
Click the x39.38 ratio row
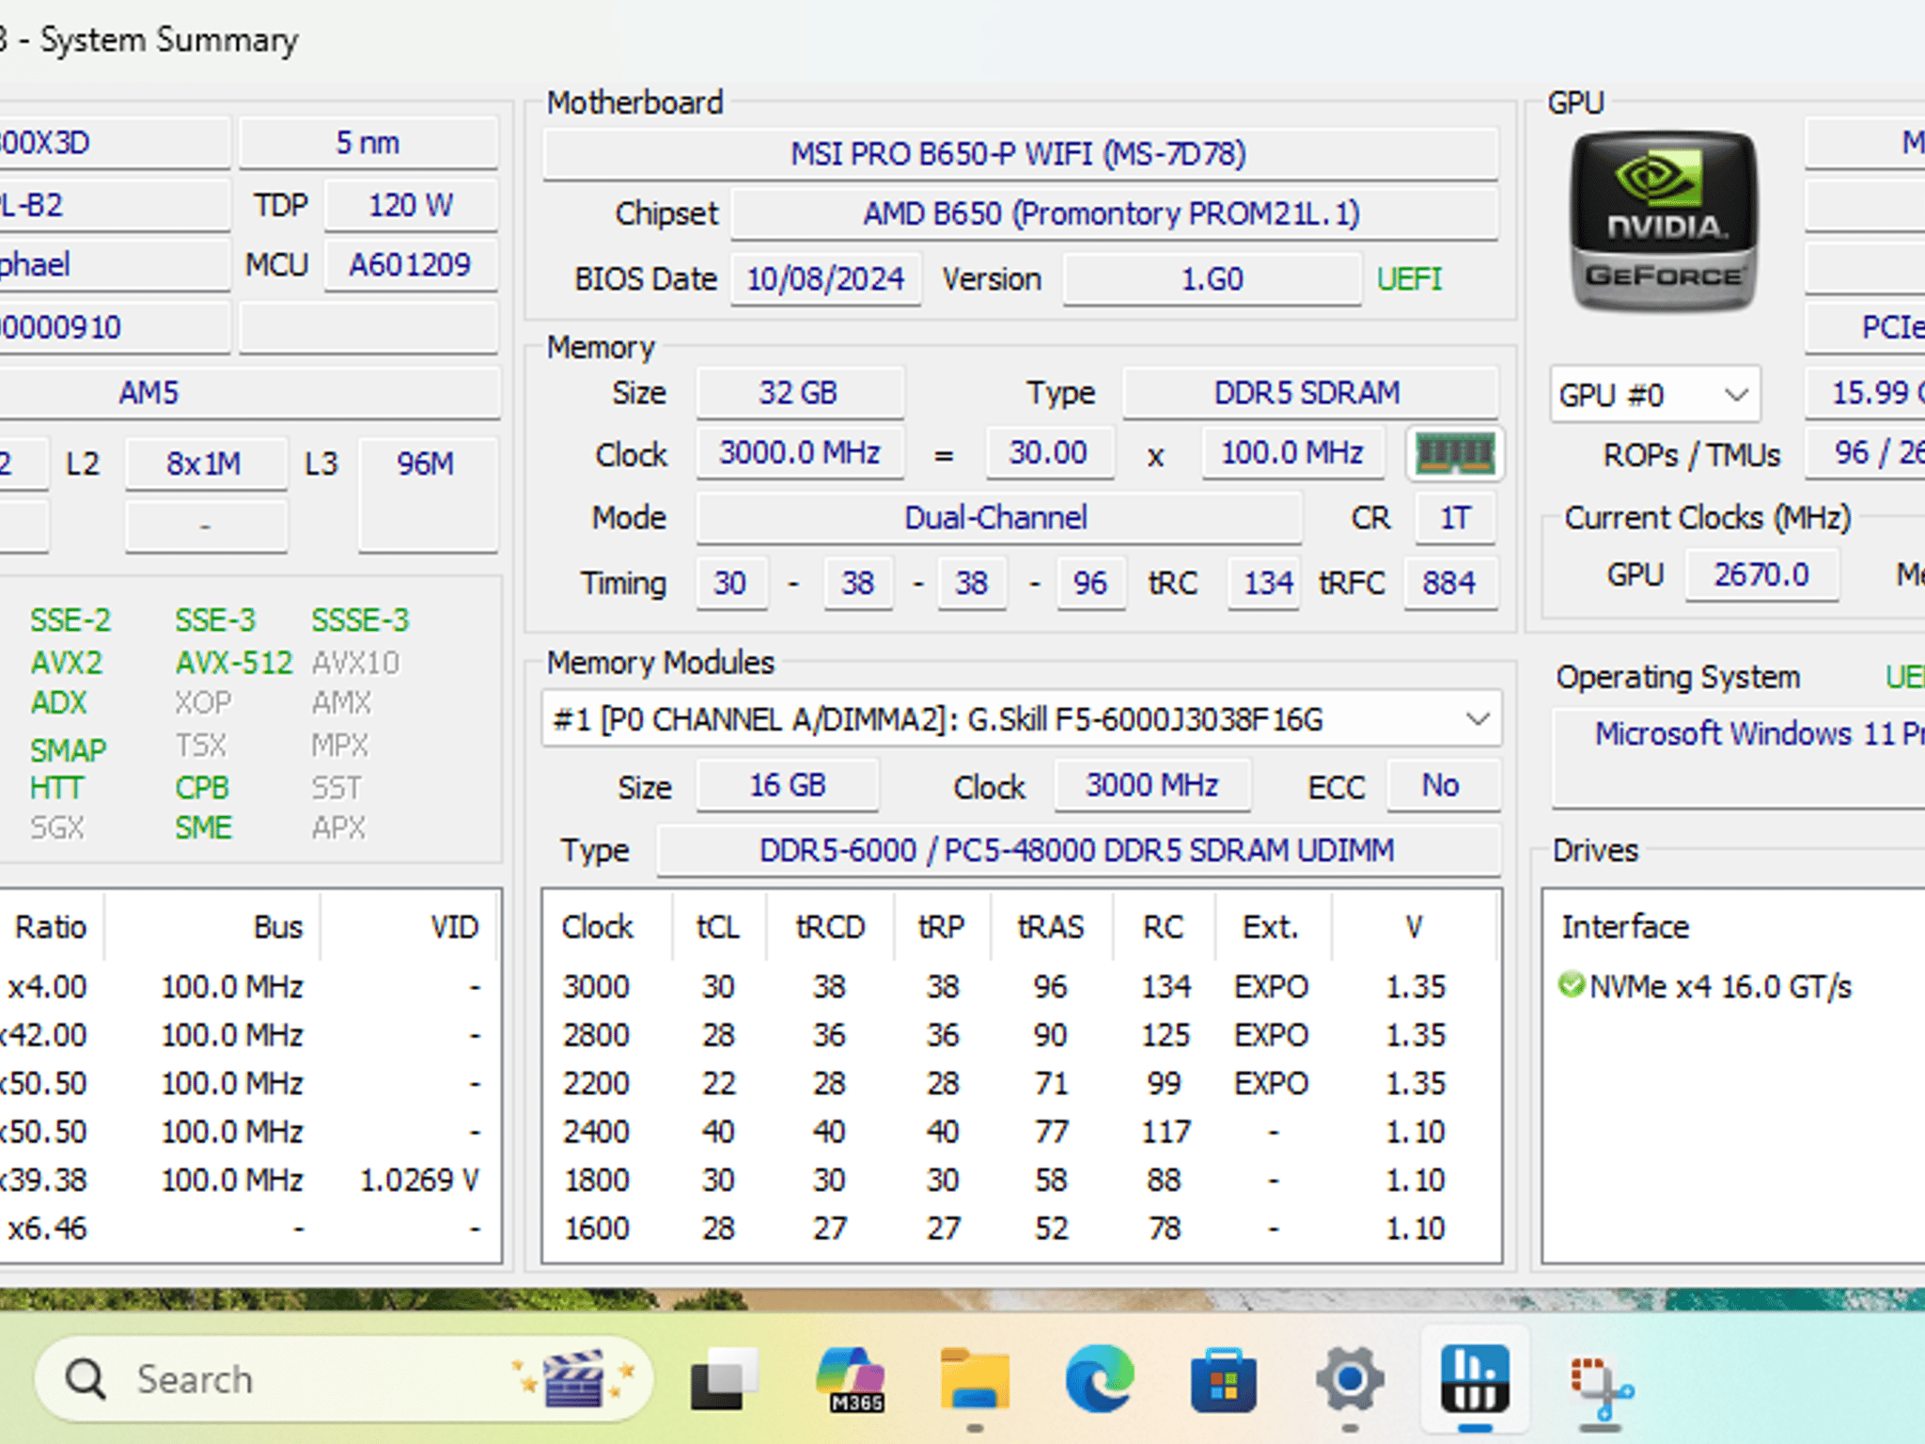(250, 1180)
